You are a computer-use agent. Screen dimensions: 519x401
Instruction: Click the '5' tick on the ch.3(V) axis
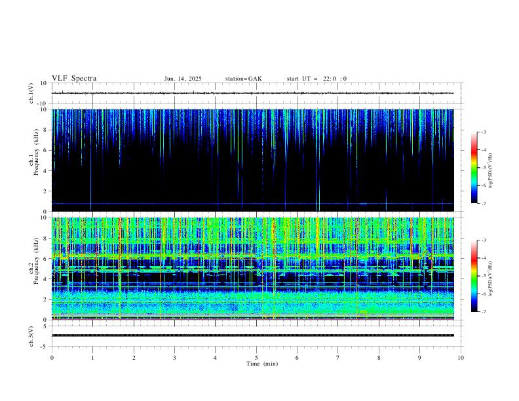(46, 326)
